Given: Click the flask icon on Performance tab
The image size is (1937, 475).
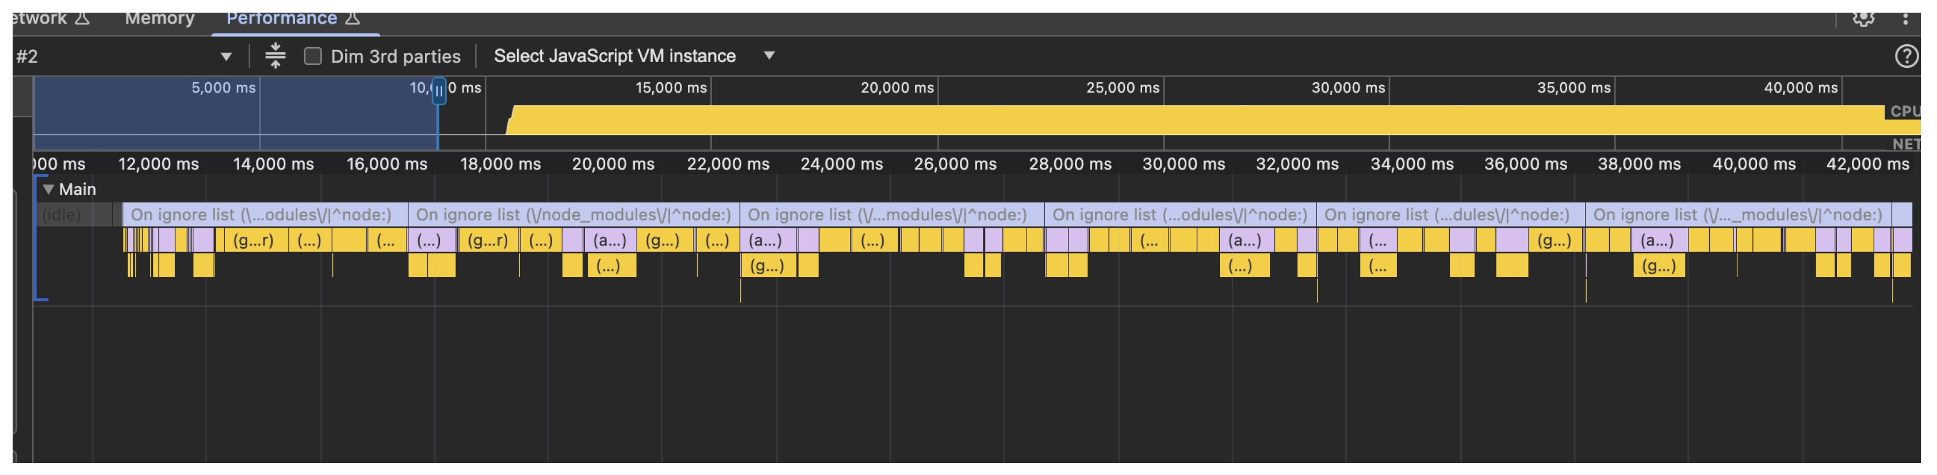Looking at the screenshot, I should click(x=352, y=19).
